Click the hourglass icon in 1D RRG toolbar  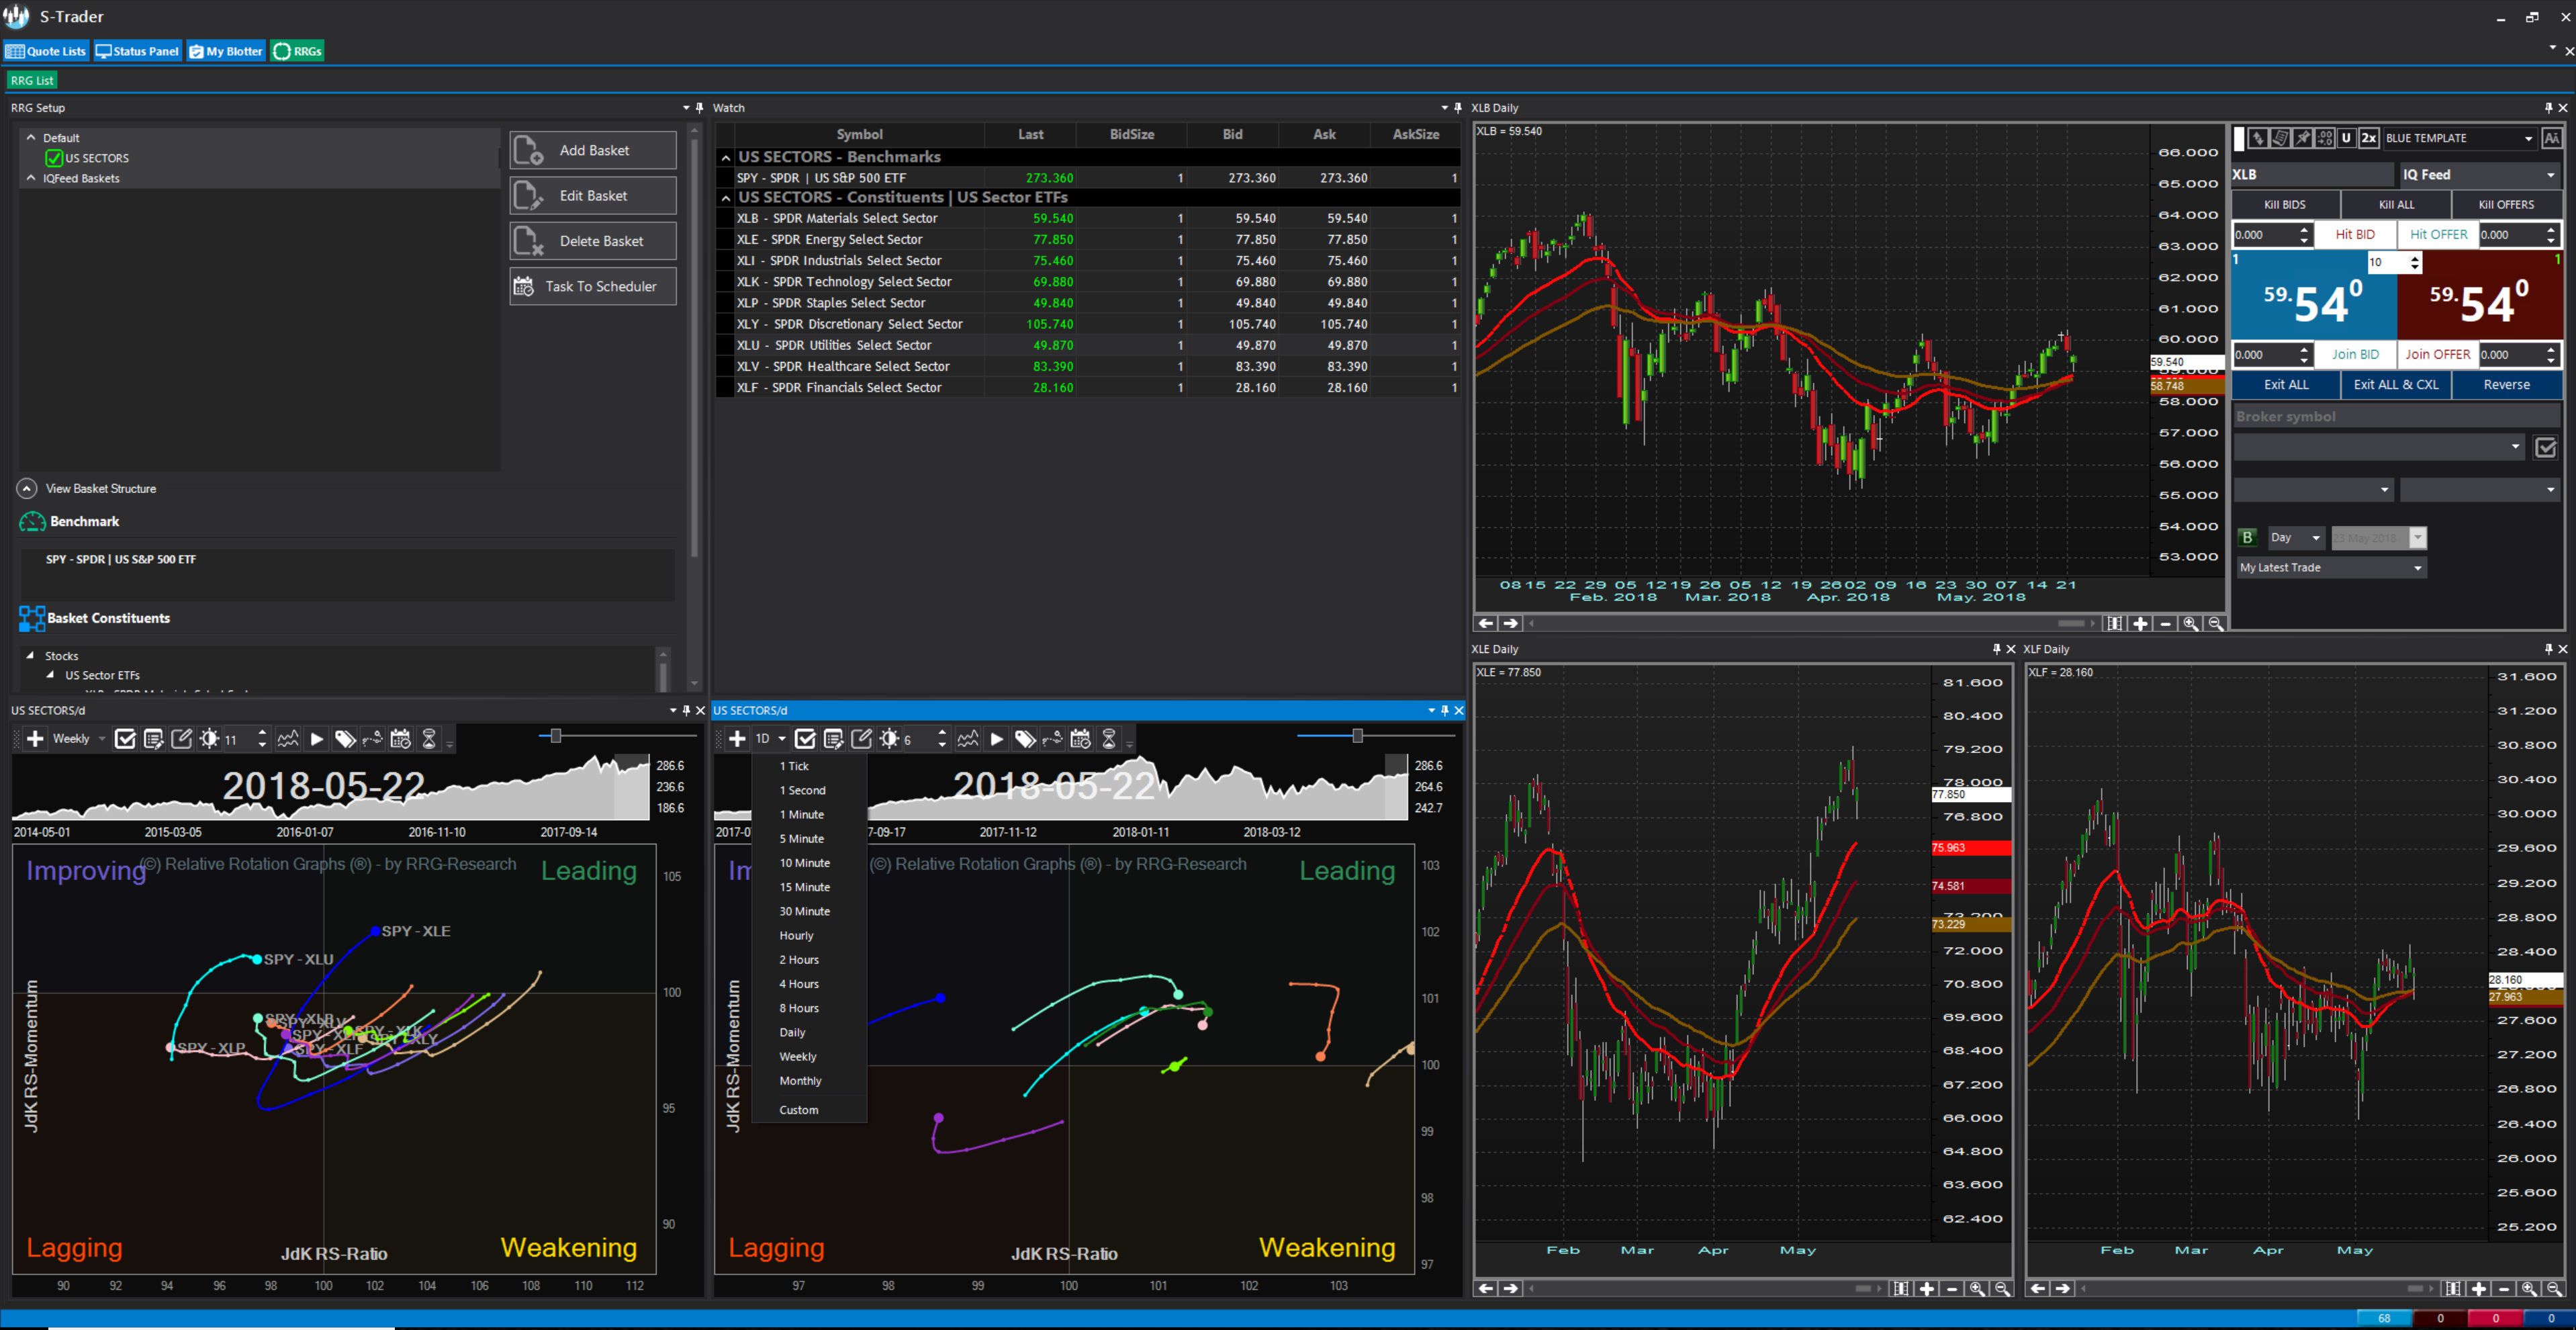pyautogui.click(x=1109, y=739)
